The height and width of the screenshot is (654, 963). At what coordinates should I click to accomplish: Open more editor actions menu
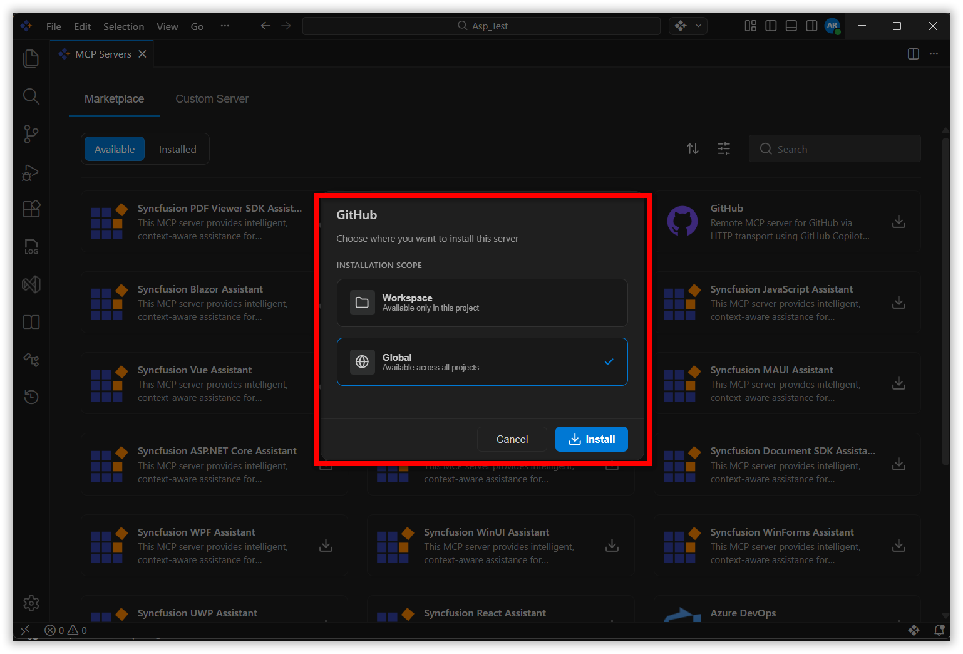pos(934,54)
